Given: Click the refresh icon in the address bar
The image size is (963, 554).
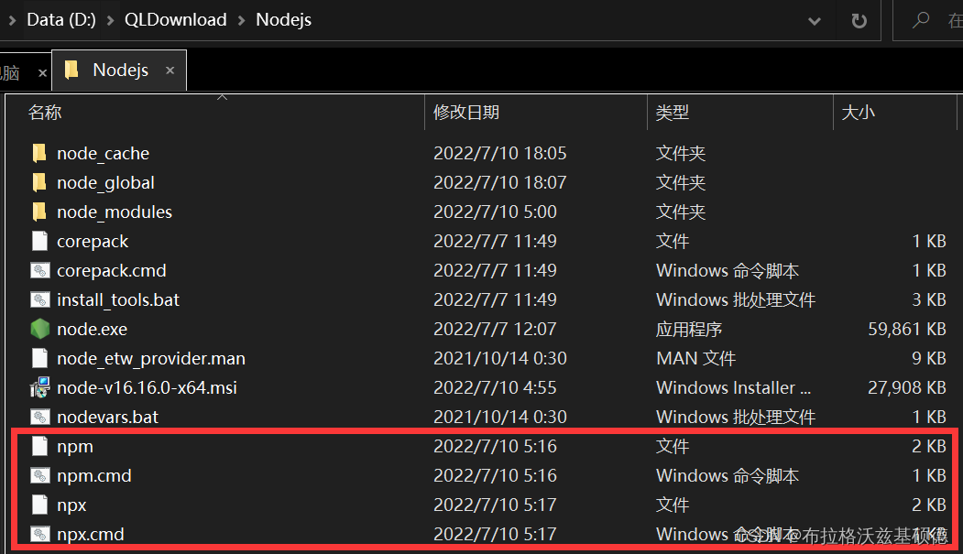Looking at the screenshot, I should 859,19.
